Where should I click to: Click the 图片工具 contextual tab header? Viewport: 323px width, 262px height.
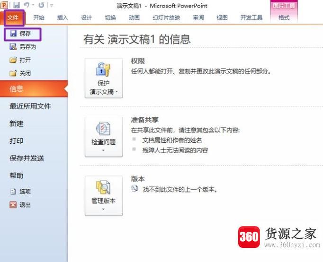(284, 6)
